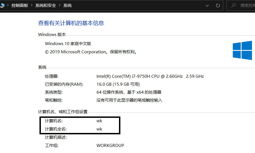Select the 系统 breadcrumb item
Screen dimensions: 255x153
coord(67,5)
